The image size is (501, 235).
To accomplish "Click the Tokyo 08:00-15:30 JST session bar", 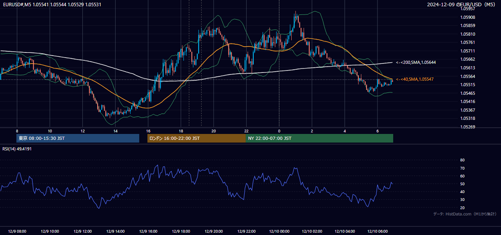I will [78, 138].
